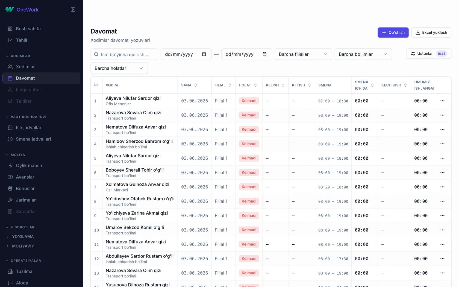459x287 pixels.
Task: Open Jarimalar penalties page
Action: [x=41, y=200]
